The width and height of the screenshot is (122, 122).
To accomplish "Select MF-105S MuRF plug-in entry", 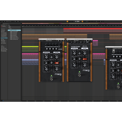I will (14, 35).
